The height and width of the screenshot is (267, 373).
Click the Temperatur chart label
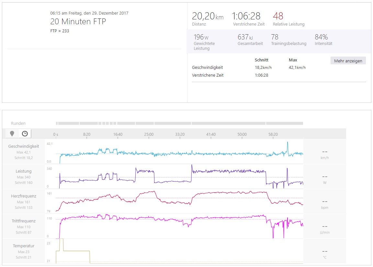pos(24,246)
